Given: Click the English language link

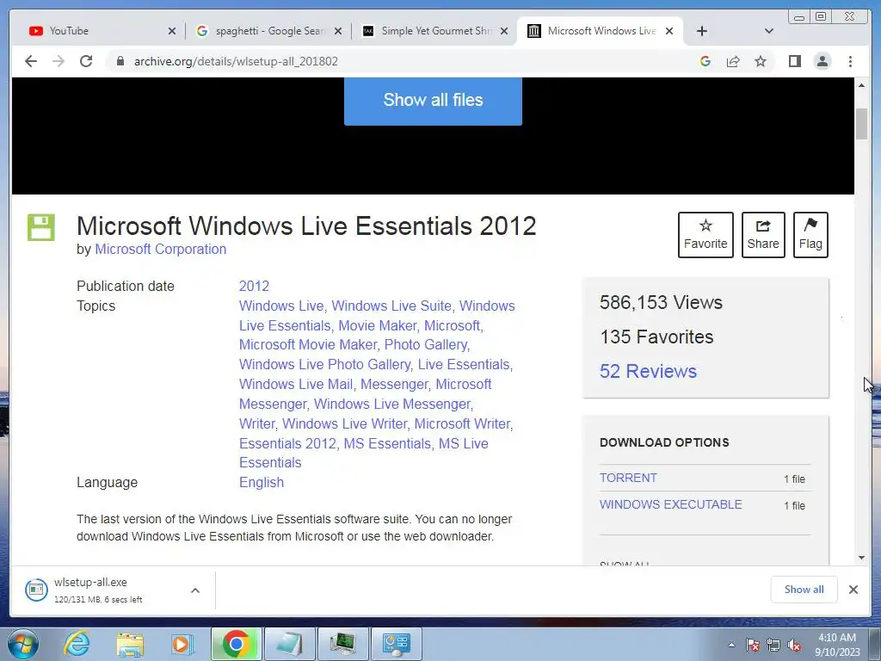Looking at the screenshot, I should coord(262,482).
